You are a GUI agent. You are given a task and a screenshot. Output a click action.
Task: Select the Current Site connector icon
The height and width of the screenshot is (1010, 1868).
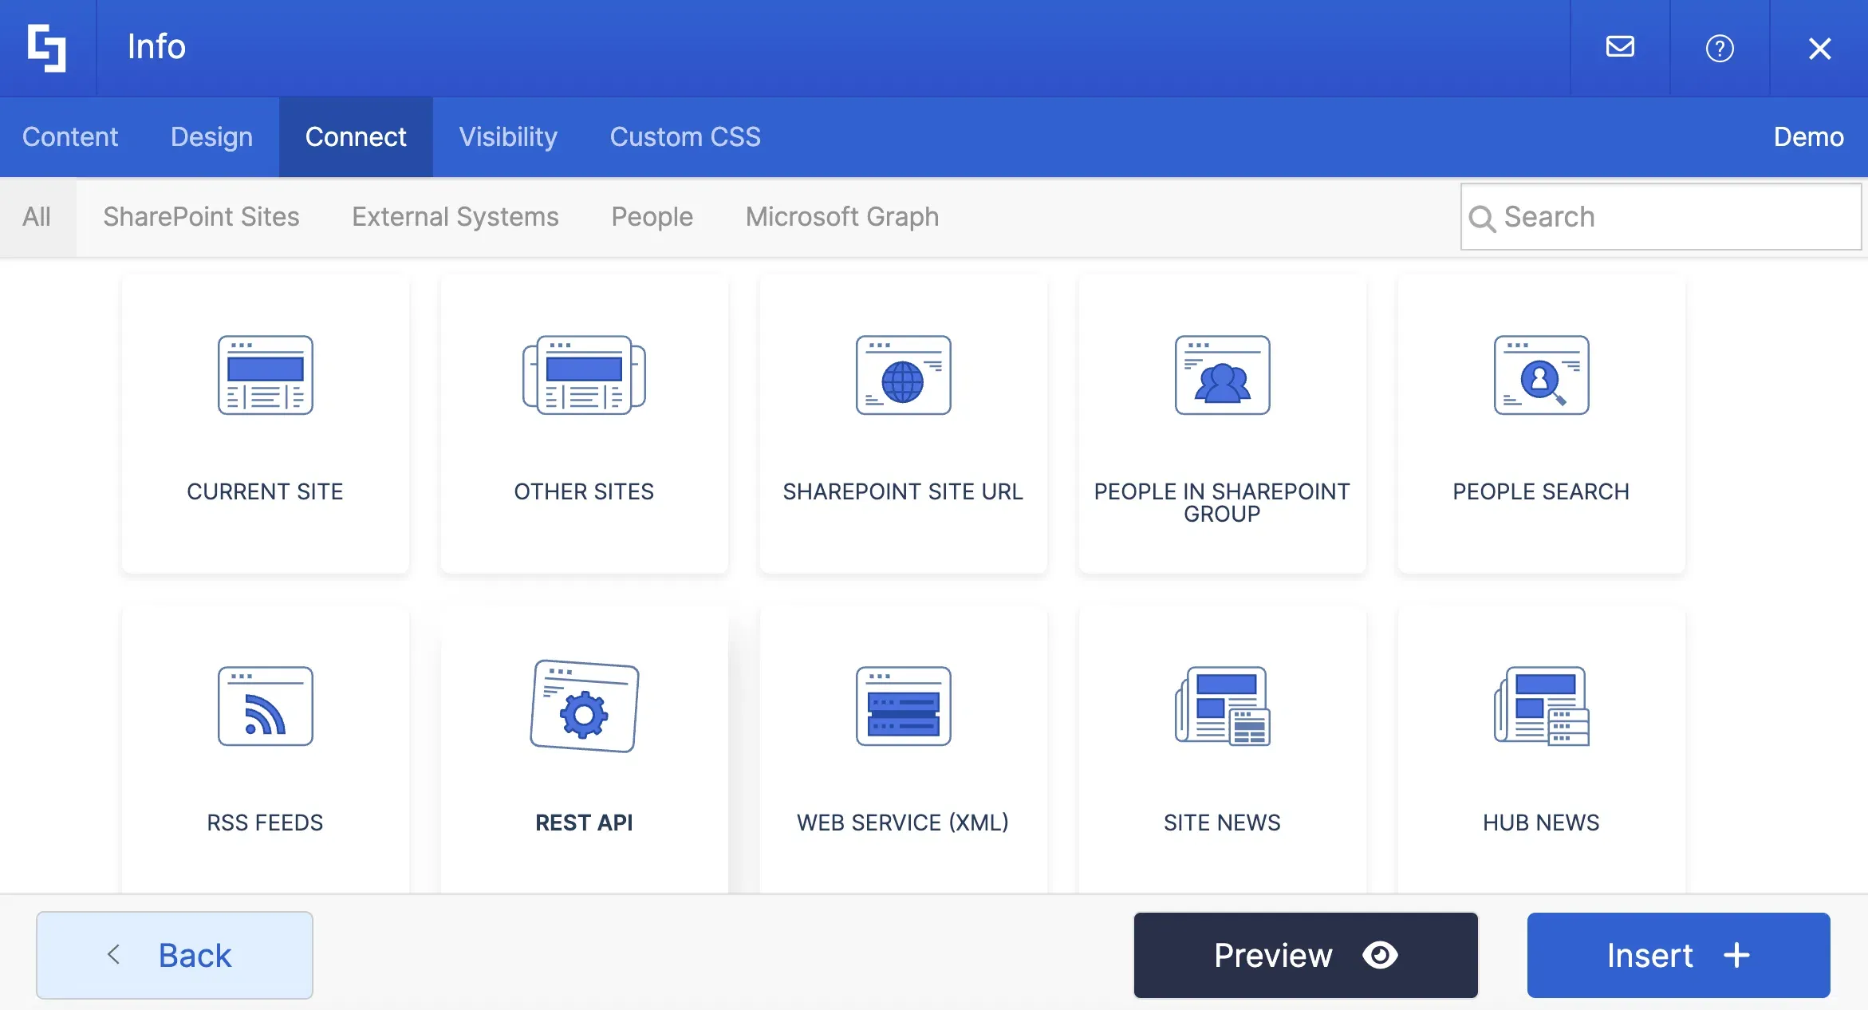tap(265, 375)
